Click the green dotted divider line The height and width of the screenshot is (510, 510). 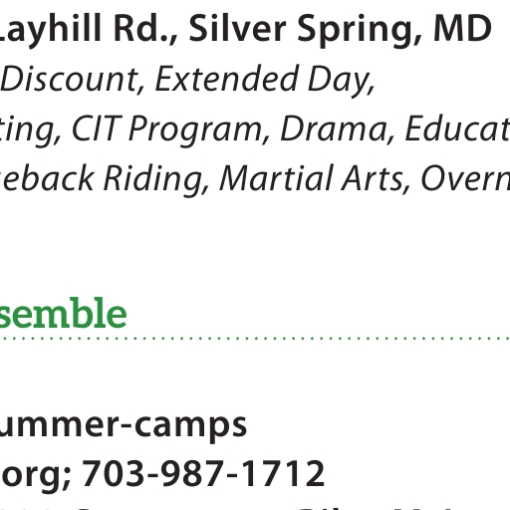(x=255, y=339)
